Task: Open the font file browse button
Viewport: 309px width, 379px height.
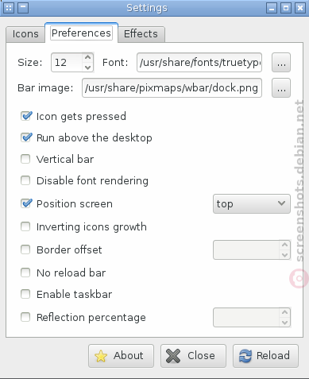Action: (281, 63)
